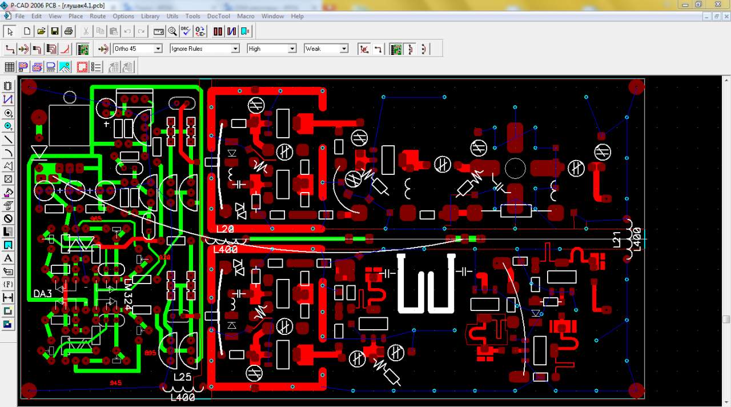Open the DocTool menu
Screen dimensions: 731x407
point(218,16)
